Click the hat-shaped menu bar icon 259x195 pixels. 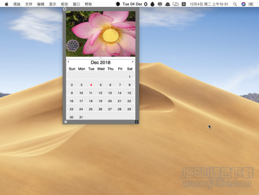point(167,4)
